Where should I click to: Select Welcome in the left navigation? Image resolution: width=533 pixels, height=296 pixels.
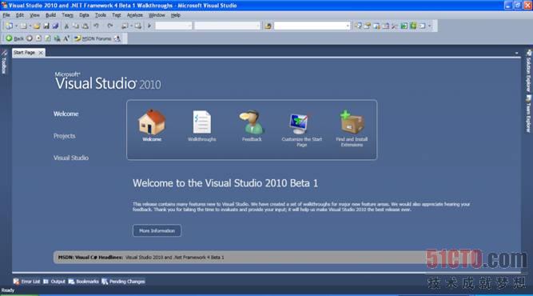(x=66, y=114)
